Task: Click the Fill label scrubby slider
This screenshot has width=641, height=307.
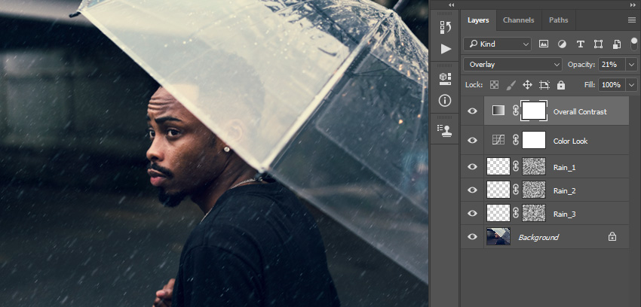Action: [x=590, y=85]
